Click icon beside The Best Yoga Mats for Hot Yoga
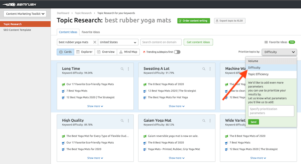 point(145,98)
